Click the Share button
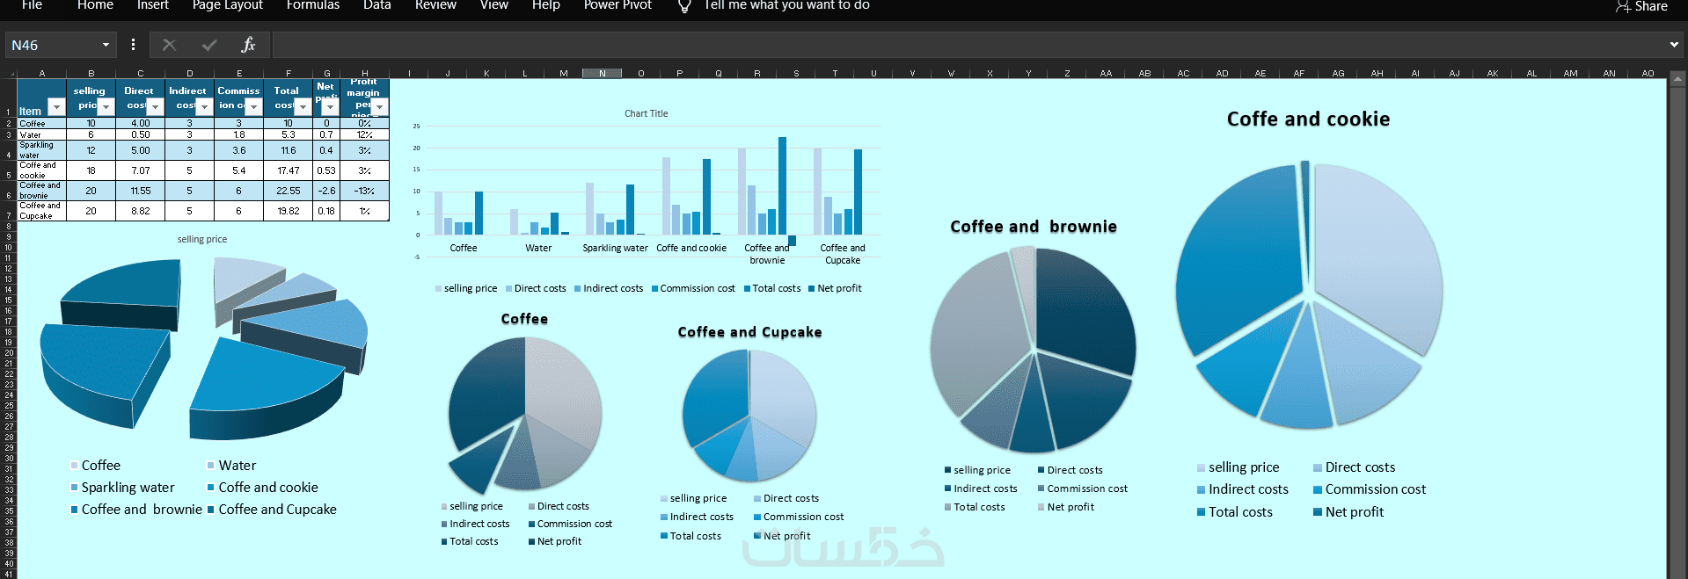The height and width of the screenshot is (579, 1688). click(1641, 6)
